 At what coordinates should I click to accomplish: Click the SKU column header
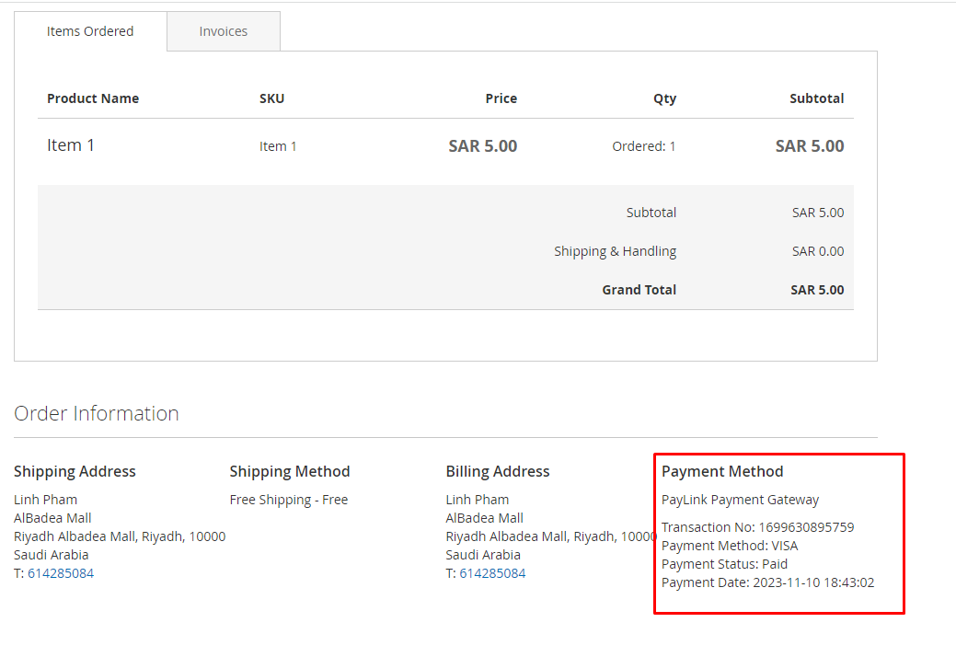pyautogui.click(x=271, y=98)
